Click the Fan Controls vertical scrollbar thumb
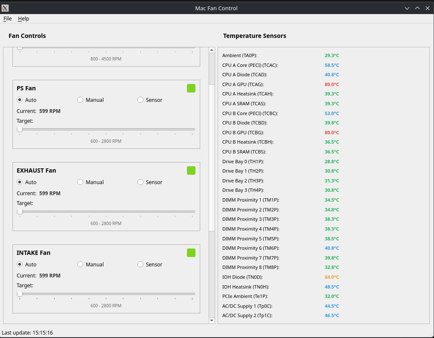The image size is (434, 338). click(212, 158)
